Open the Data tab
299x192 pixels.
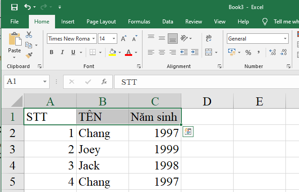point(168,22)
